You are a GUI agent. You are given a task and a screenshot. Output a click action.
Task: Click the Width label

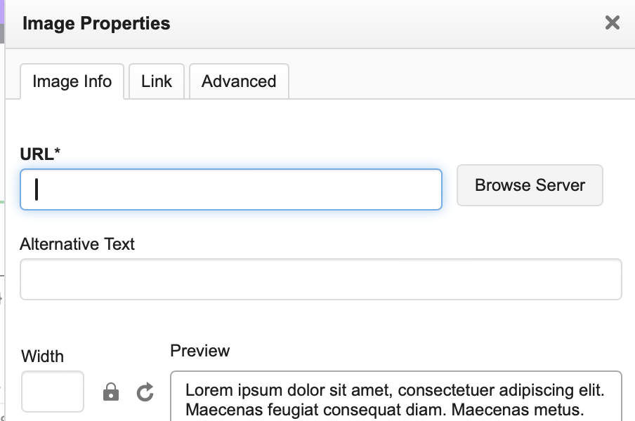tap(43, 356)
